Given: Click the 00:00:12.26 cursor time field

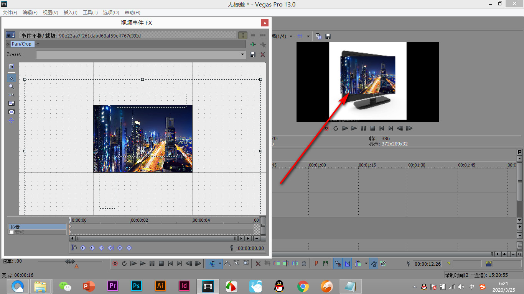Looking at the screenshot, I should point(428,264).
